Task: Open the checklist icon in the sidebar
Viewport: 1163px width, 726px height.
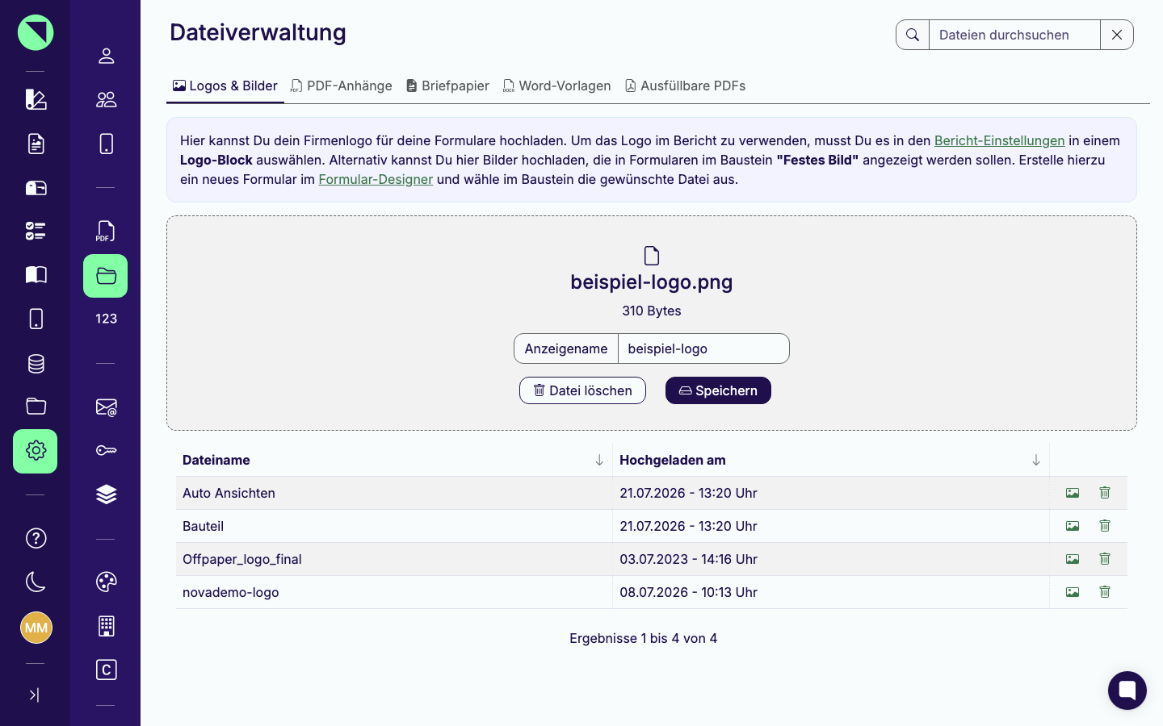Action: pyautogui.click(x=36, y=232)
